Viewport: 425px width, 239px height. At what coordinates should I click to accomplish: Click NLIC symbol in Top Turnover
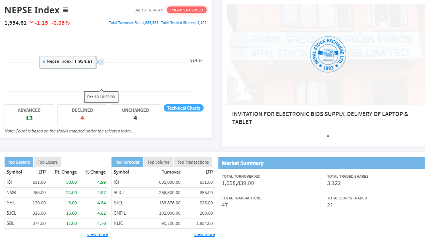pyautogui.click(x=118, y=223)
